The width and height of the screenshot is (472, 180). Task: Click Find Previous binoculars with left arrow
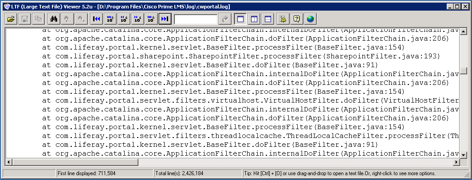click(67, 19)
